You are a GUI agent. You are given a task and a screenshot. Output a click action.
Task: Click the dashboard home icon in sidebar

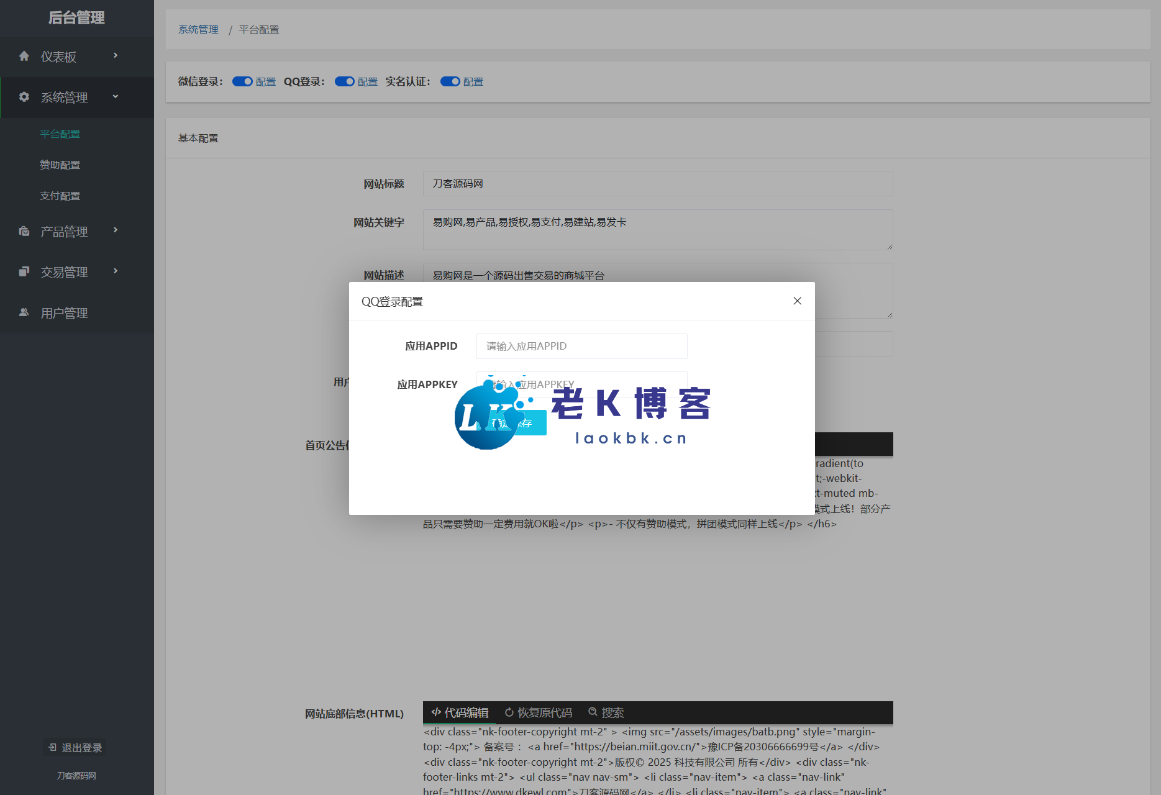[x=24, y=57]
